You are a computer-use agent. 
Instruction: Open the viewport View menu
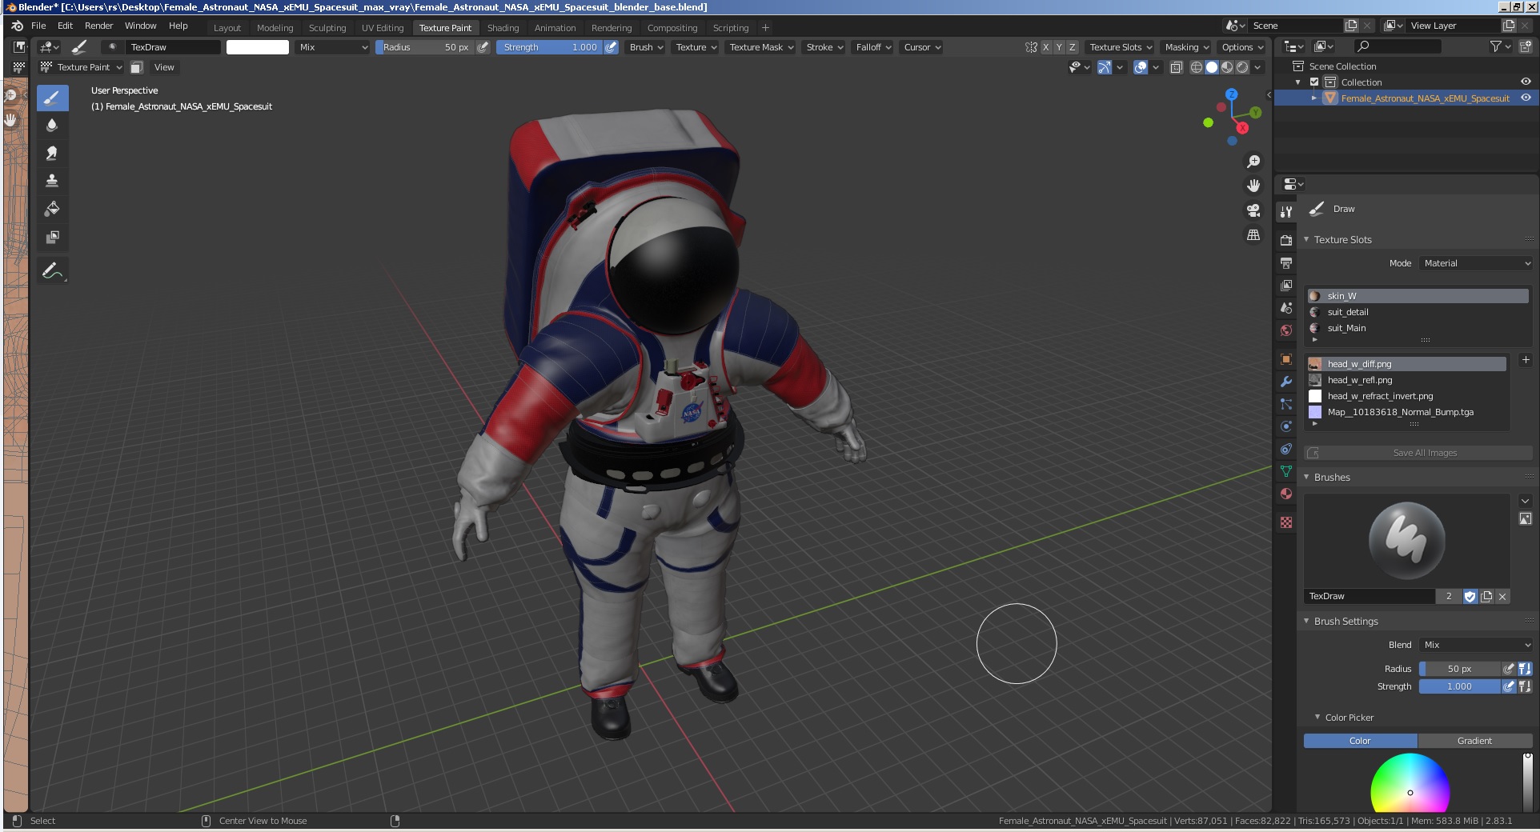164,67
